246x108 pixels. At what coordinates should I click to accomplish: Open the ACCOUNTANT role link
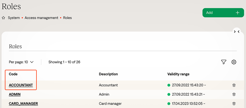point(21,85)
